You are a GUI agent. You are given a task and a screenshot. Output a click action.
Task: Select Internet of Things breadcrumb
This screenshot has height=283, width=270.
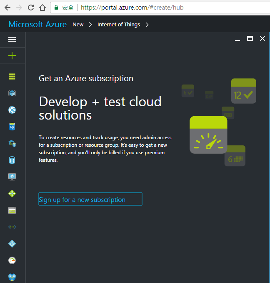click(x=118, y=25)
